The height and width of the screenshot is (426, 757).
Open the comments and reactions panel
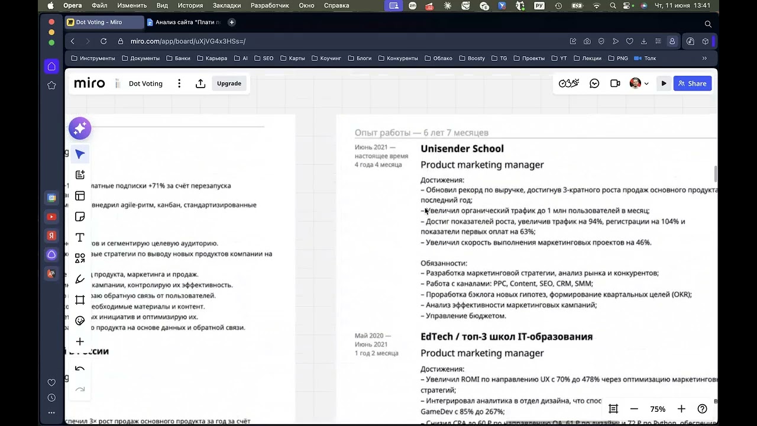[x=594, y=83]
